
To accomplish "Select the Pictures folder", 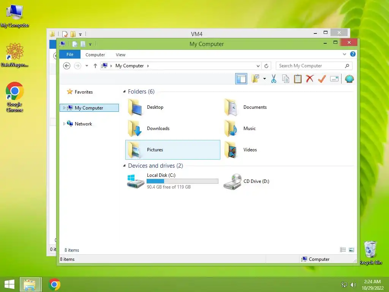I will pos(173,150).
